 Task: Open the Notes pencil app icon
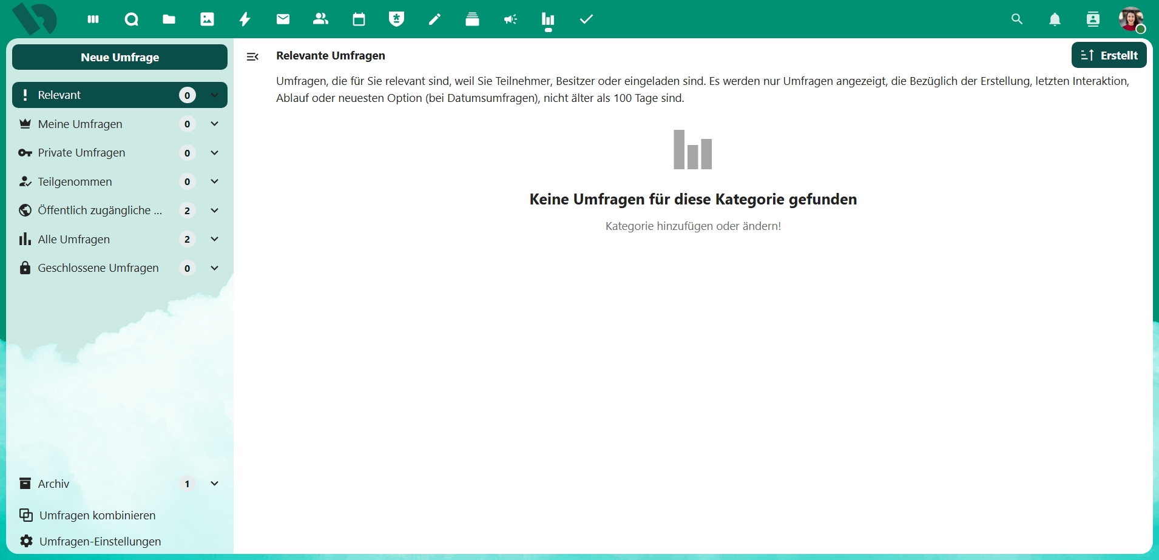pyautogui.click(x=434, y=19)
